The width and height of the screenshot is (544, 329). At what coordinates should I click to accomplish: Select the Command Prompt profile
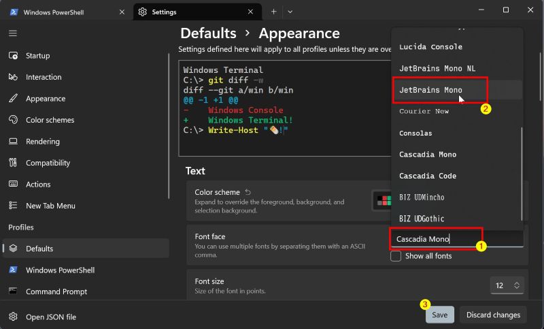coord(56,292)
